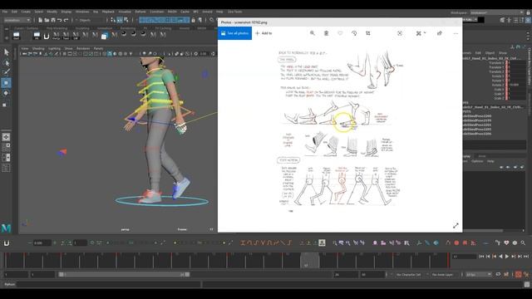Undo using the status line undo arrow

(59, 20)
